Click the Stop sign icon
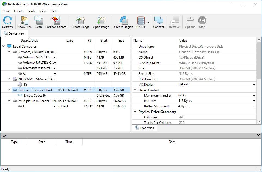 click(202, 20)
